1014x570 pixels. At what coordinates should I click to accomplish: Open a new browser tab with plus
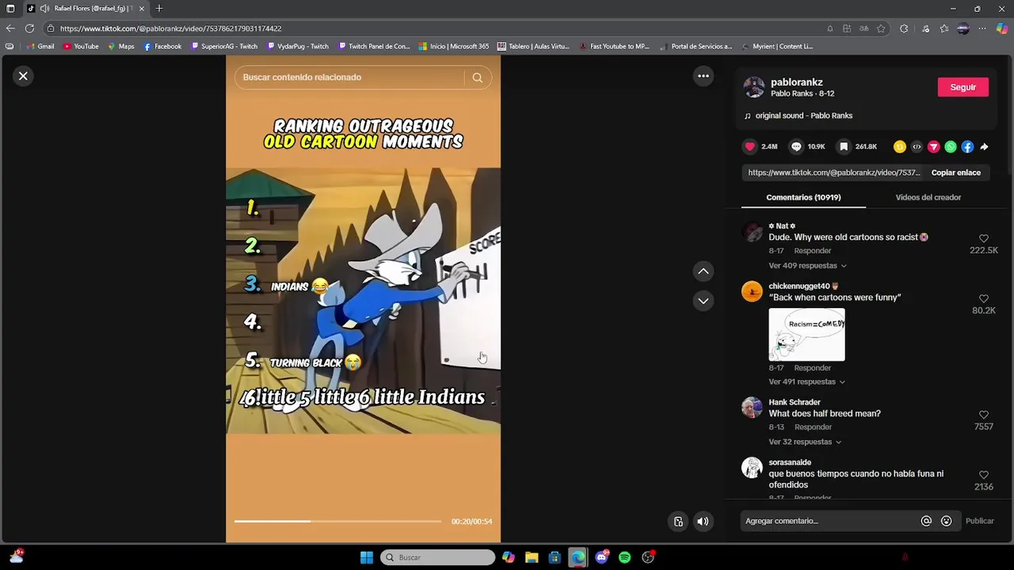click(x=159, y=9)
